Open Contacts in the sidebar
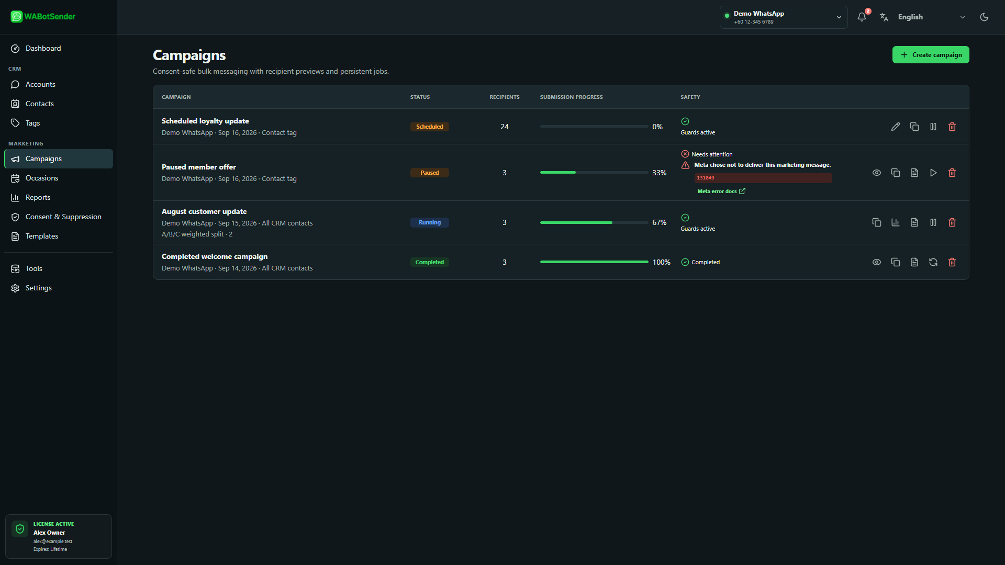Viewport: 1005px width, 565px height. point(59,104)
